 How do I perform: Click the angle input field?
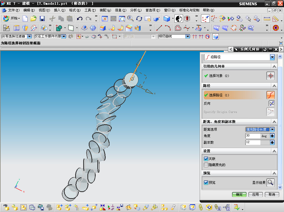[253, 136]
